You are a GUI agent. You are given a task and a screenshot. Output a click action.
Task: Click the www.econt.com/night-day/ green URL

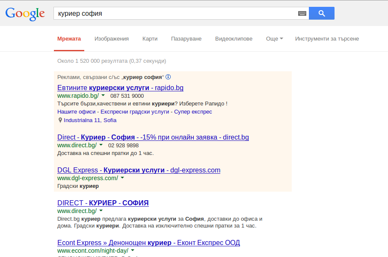click(93, 251)
